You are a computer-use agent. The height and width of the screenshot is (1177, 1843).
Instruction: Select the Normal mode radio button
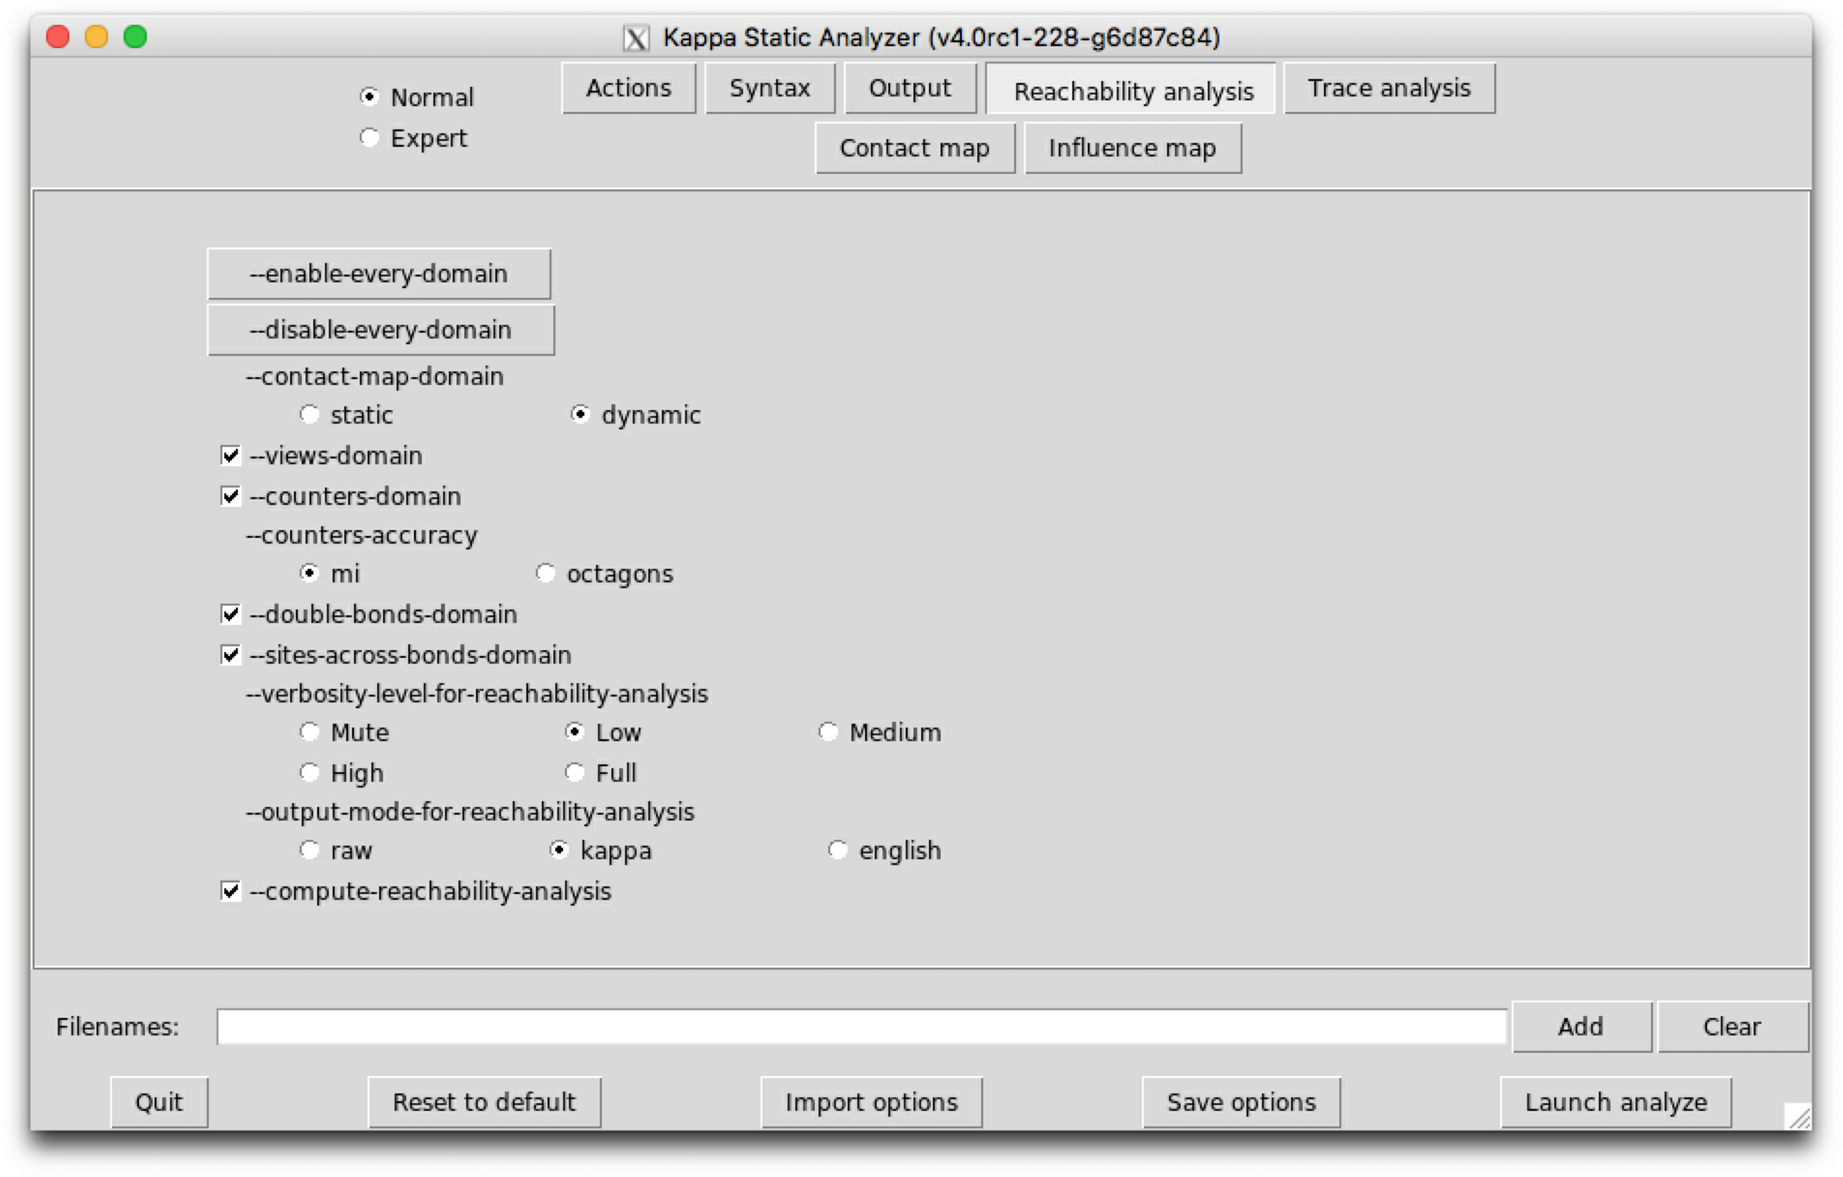pyautogui.click(x=370, y=97)
